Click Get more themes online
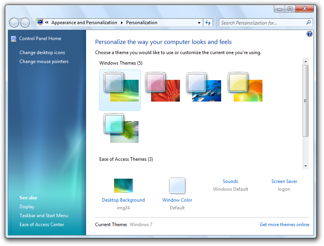Image resolution: width=324 pixels, height=246 pixels. [285, 225]
